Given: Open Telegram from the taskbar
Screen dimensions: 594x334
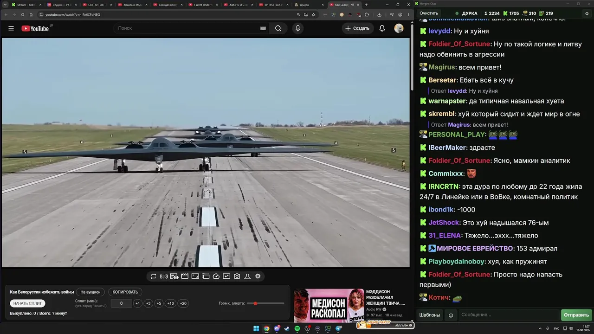Looking at the screenshot, I should pos(338,329).
